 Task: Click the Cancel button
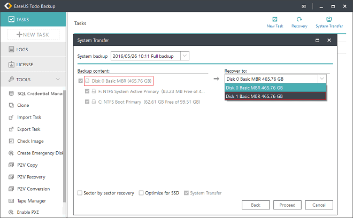tap(319, 205)
